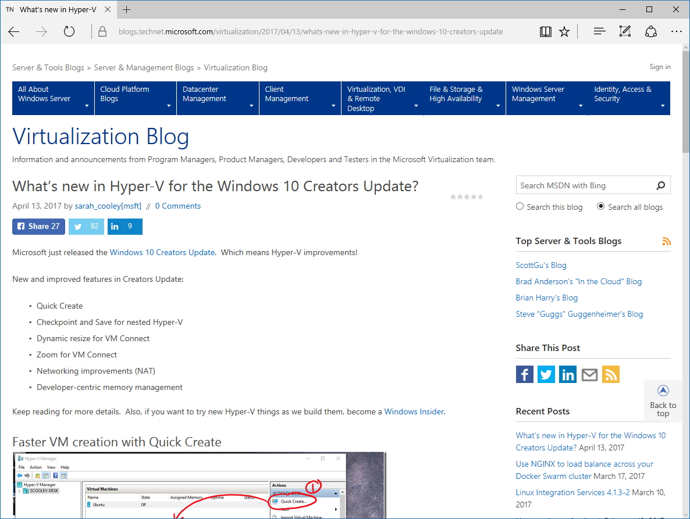Open the Client Management navigation menu

point(300,98)
